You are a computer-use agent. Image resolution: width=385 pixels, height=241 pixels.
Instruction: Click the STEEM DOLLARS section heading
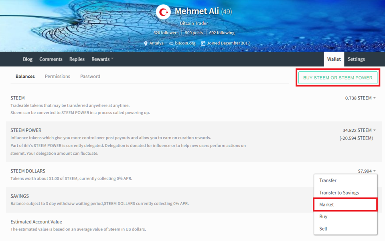point(28,171)
